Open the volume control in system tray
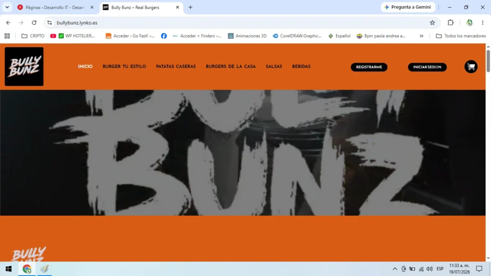 (x=429, y=269)
